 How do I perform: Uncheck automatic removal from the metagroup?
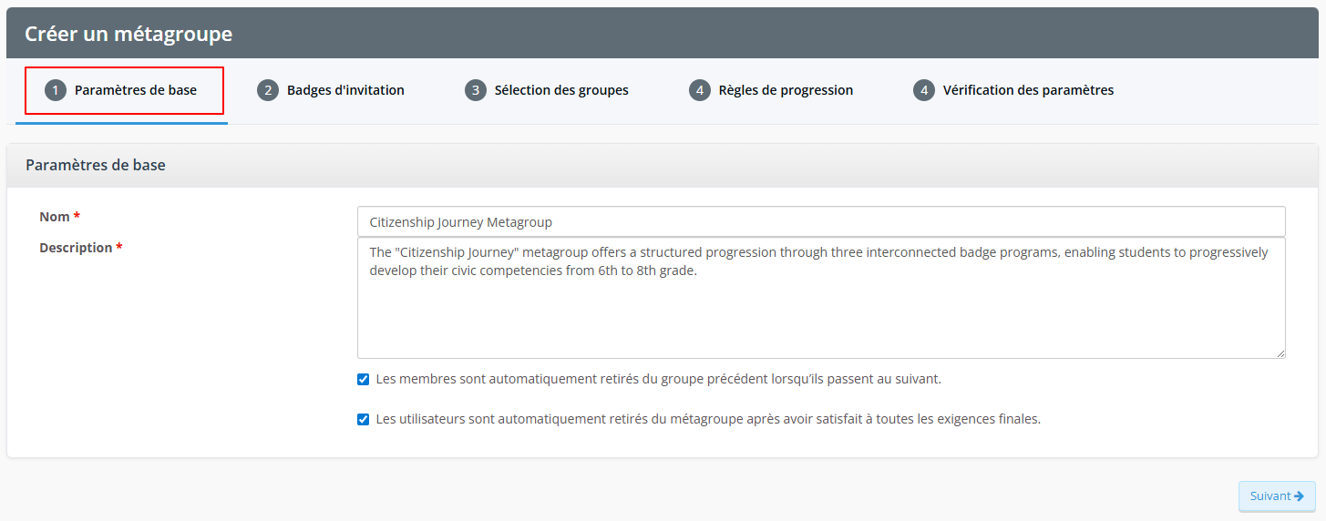click(x=364, y=420)
